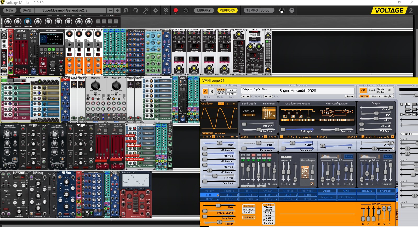Viewport: 418px width, 227px height.
Task: Open the help question mark icon
Action: tap(292, 10)
